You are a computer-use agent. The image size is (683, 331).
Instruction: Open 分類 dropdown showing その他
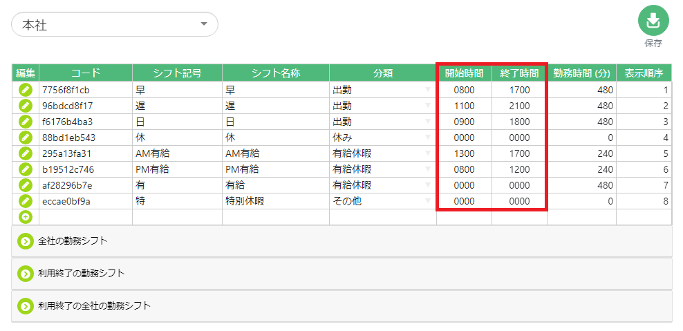click(382, 201)
